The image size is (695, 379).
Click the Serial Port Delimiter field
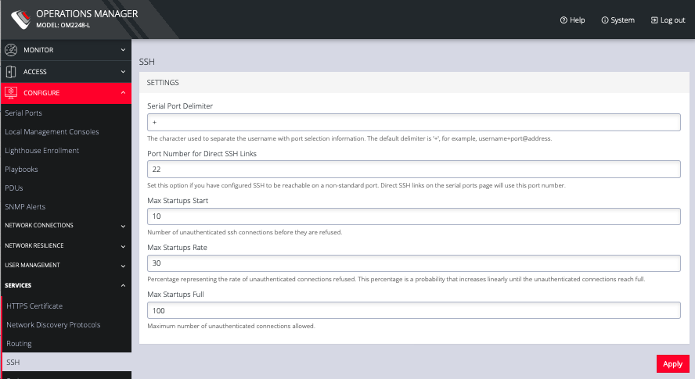click(x=413, y=123)
